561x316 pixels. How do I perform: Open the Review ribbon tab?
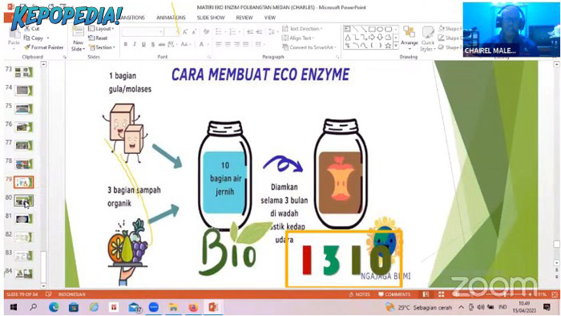[x=244, y=18]
